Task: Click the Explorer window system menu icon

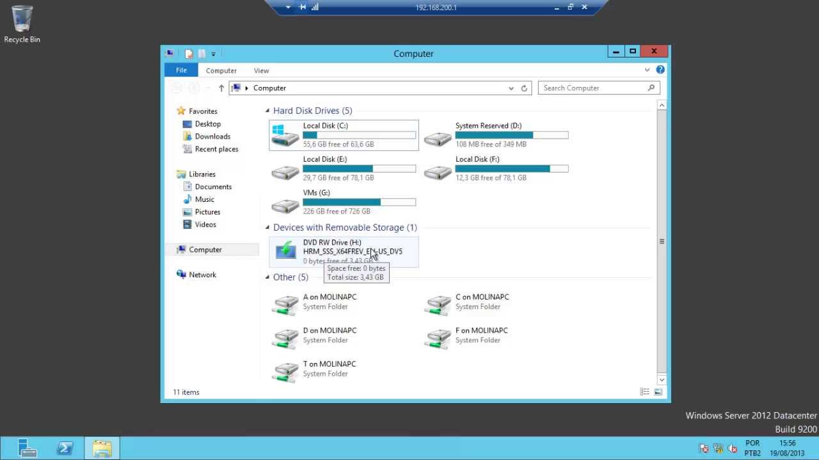Action: (x=169, y=54)
